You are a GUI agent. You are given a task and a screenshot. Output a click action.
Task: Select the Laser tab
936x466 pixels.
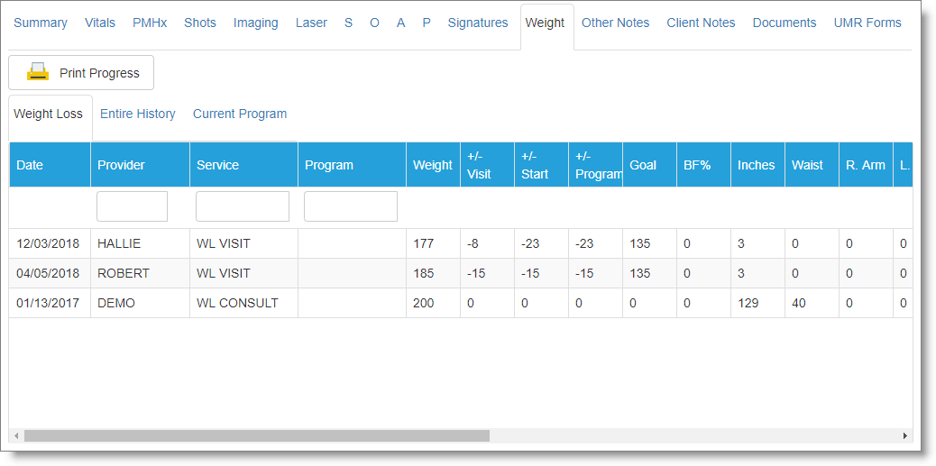click(311, 23)
